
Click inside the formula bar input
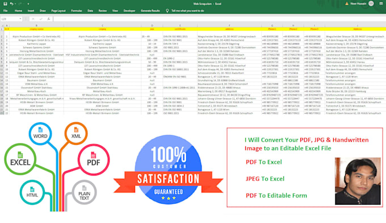click(x=219, y=19)
